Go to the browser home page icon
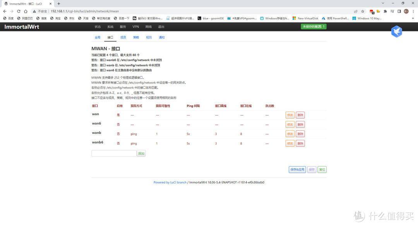Image resolution: width=418 pixels, height=226 pixels. click(26, 11)
